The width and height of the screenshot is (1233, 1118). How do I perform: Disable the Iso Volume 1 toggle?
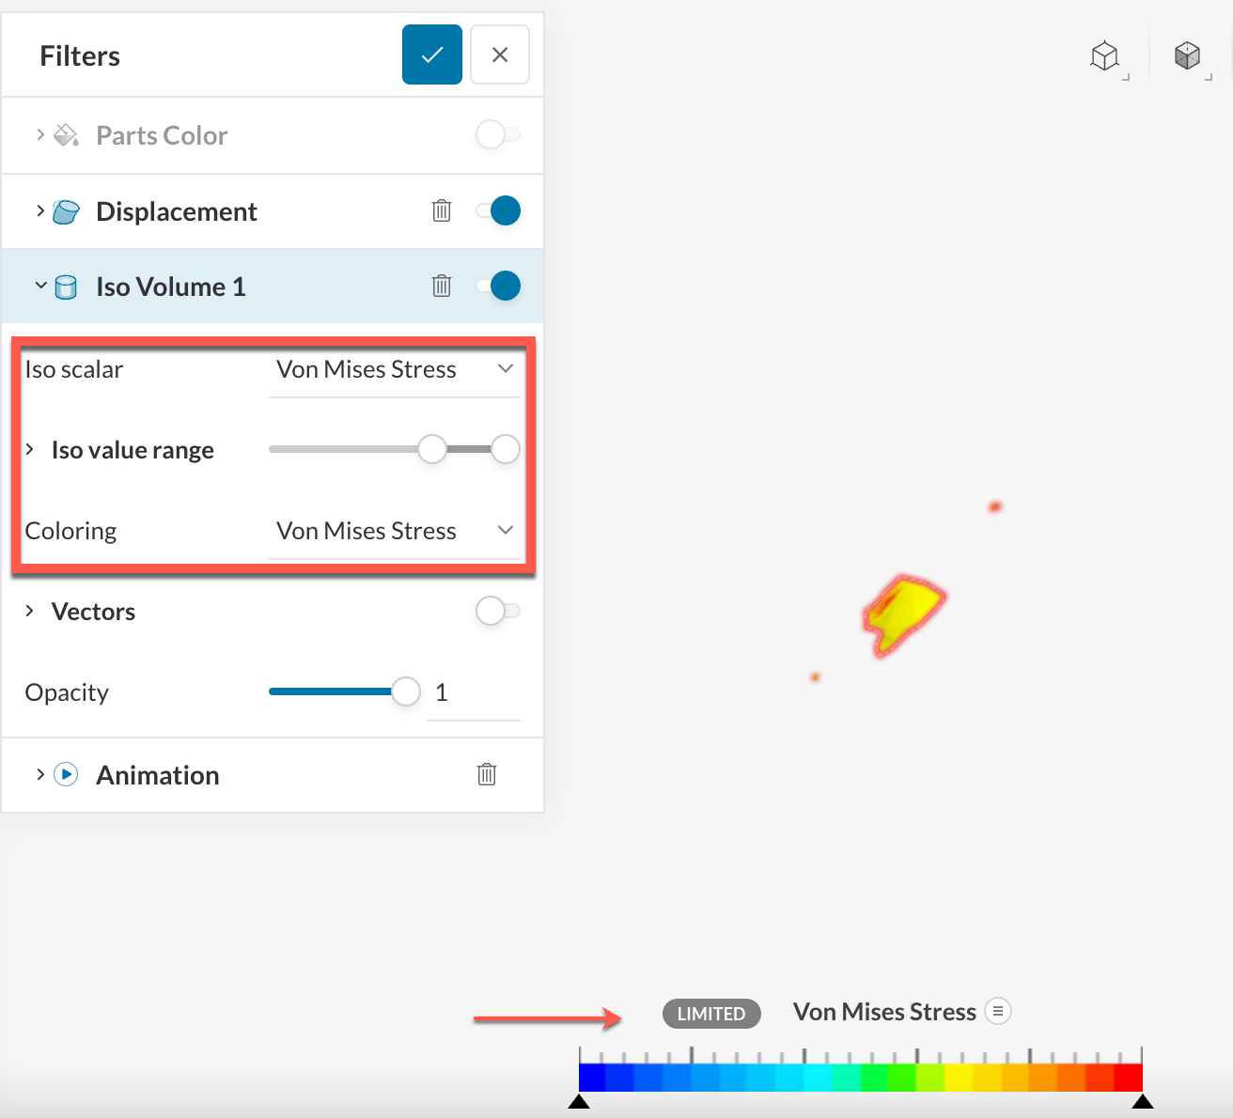click(x=498, y=286)
